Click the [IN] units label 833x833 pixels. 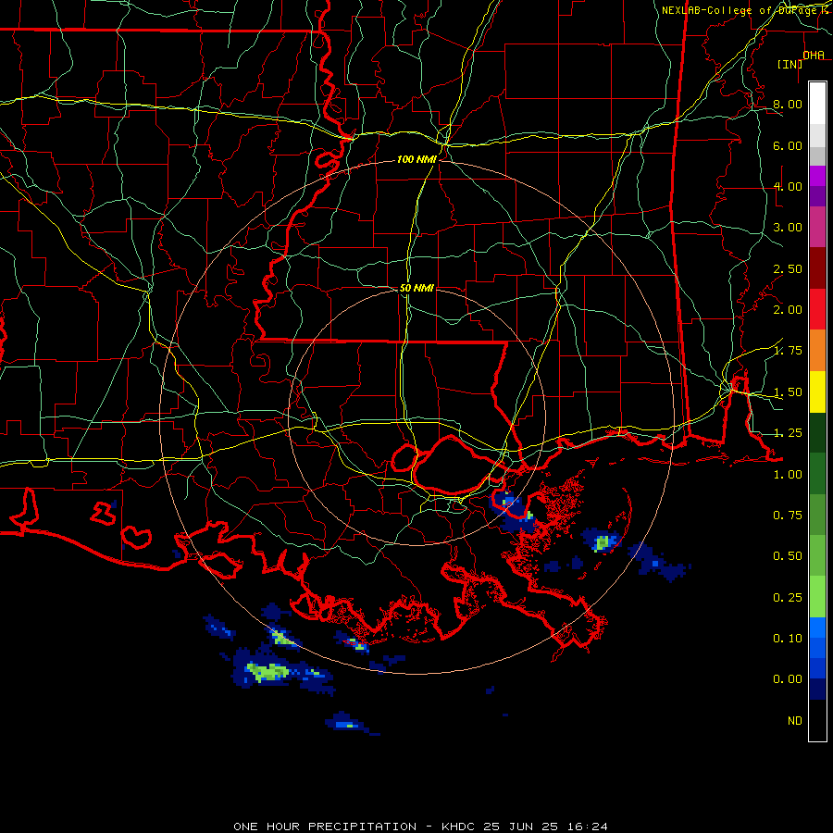[x=790, y=64]
